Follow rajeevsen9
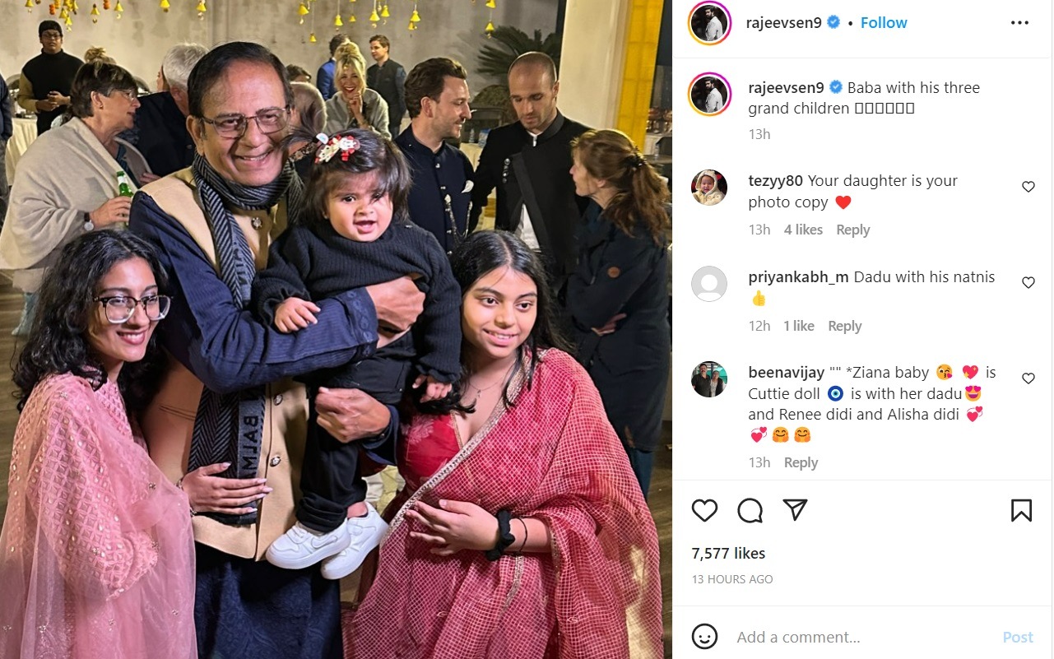1054x659 pixels. (884, 23)
